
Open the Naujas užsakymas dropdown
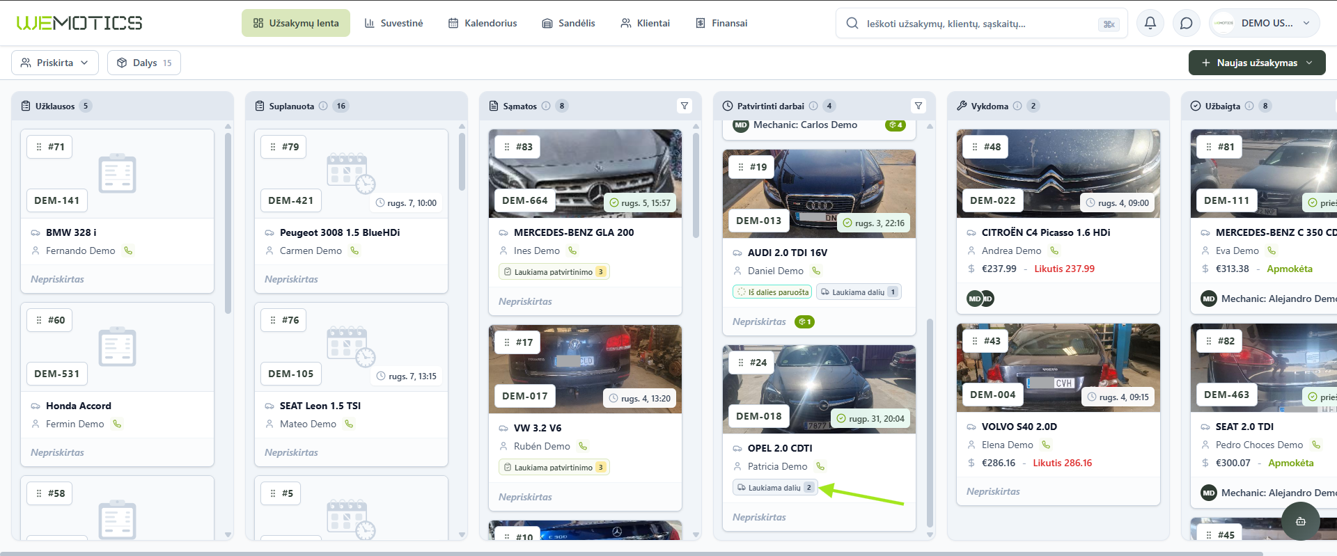tap(1257, 63)
